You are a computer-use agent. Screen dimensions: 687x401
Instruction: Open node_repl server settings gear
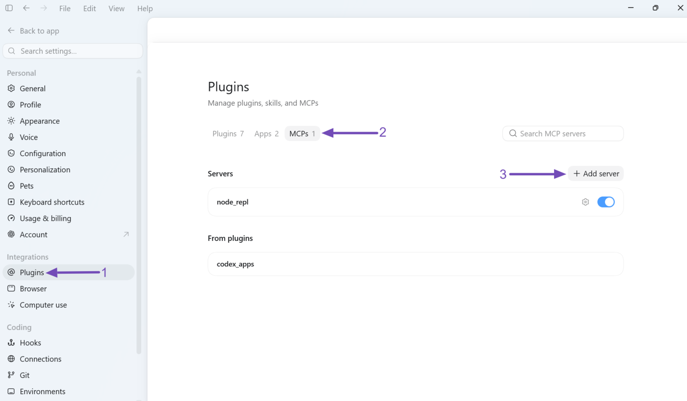(585, 202)
